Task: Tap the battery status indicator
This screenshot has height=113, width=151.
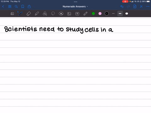Action: tap(148, 2)
